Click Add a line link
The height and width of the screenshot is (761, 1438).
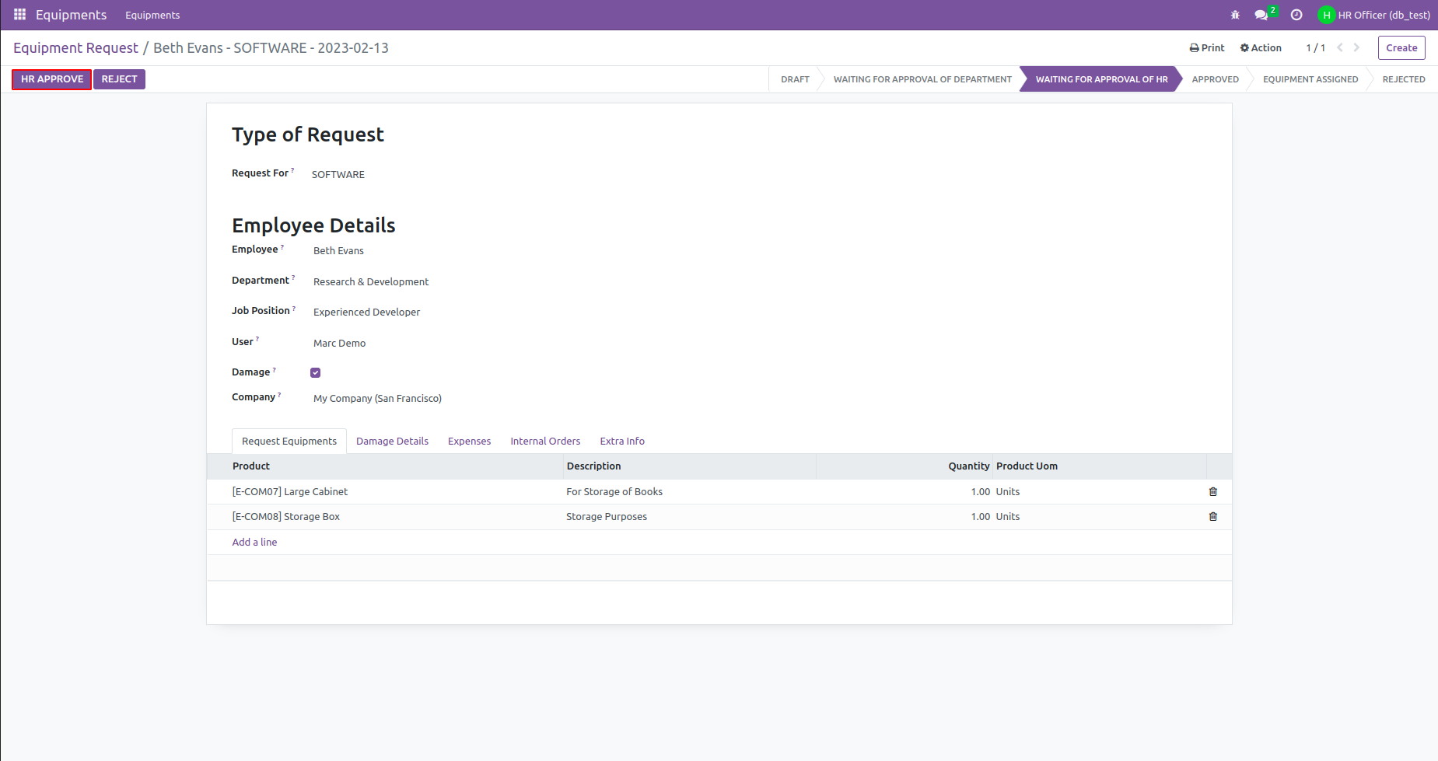tap(254, 542)
